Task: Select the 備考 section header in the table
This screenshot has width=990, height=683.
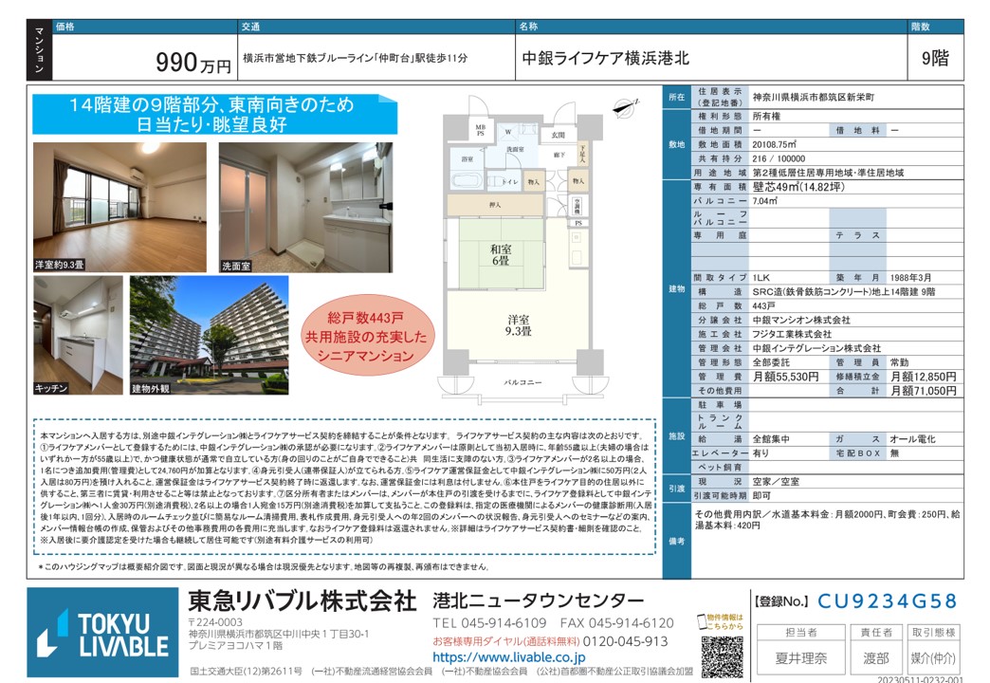Action: coord(676,540)
